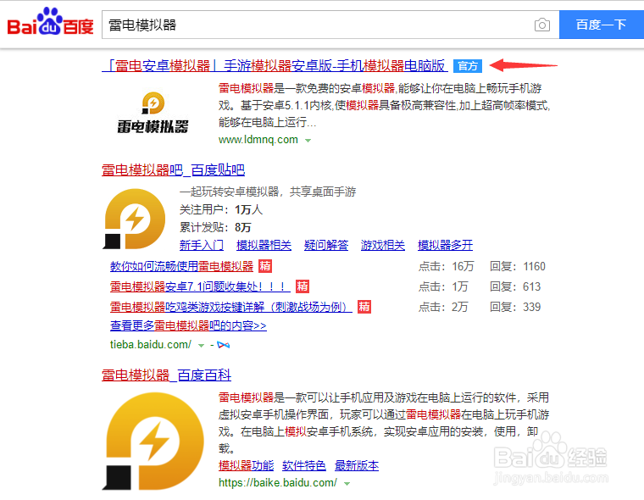Click the 百度一下 search button
The height and width of the screenshot is (500, 644).
click(x=602, y=25)
